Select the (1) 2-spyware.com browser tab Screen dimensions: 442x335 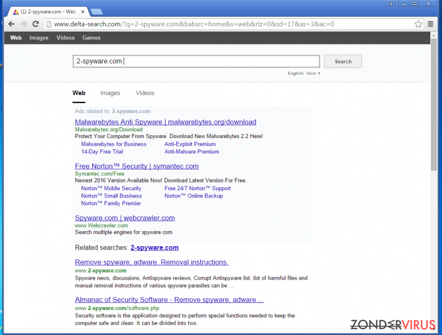[48, 12]
